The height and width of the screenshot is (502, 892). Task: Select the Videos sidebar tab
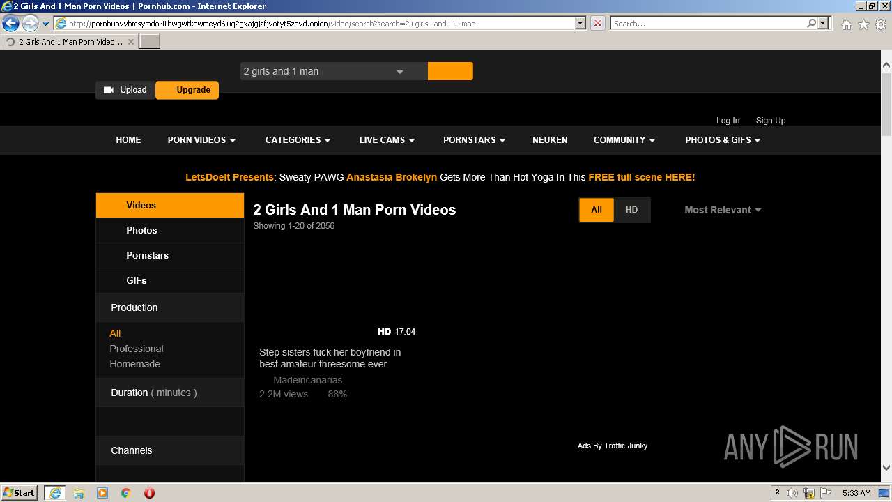[x=170, y=205]
